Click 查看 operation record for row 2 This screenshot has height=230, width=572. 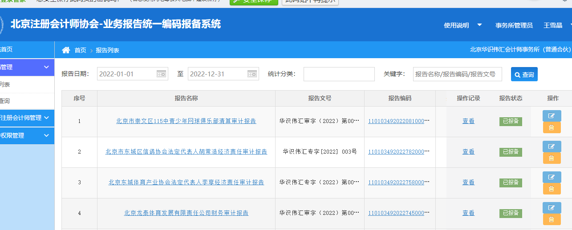point(468,152)
